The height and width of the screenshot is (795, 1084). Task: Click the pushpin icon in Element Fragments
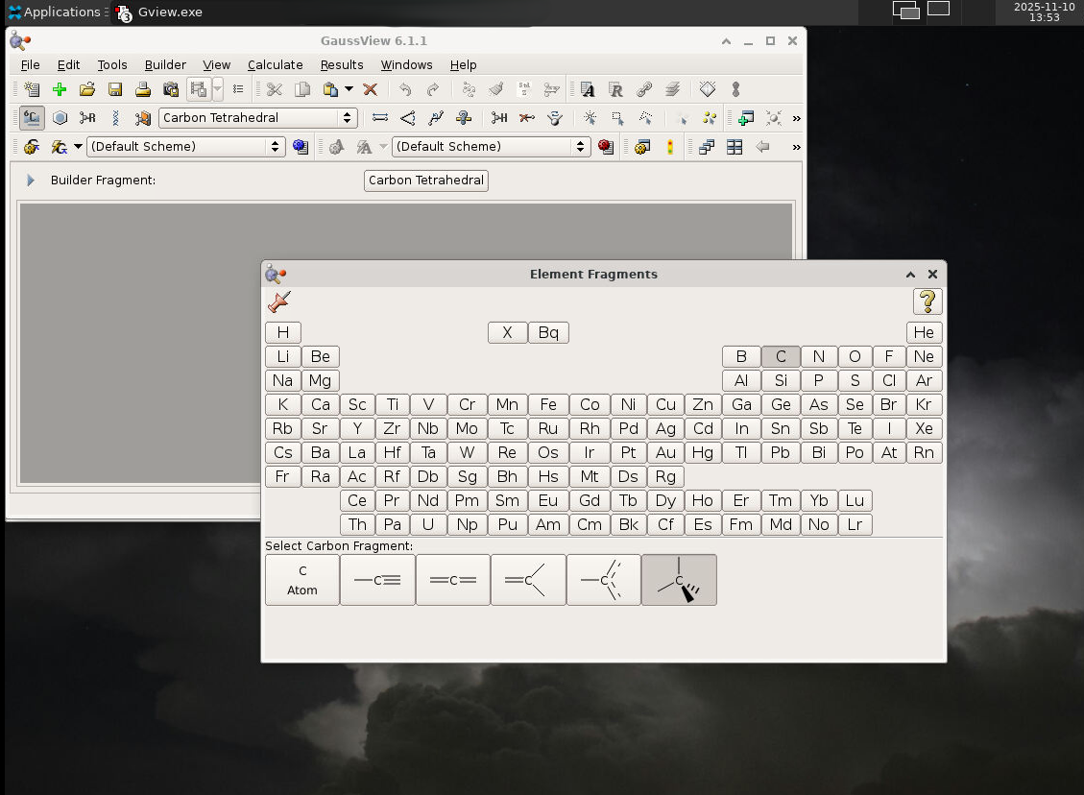coord(278,301)
